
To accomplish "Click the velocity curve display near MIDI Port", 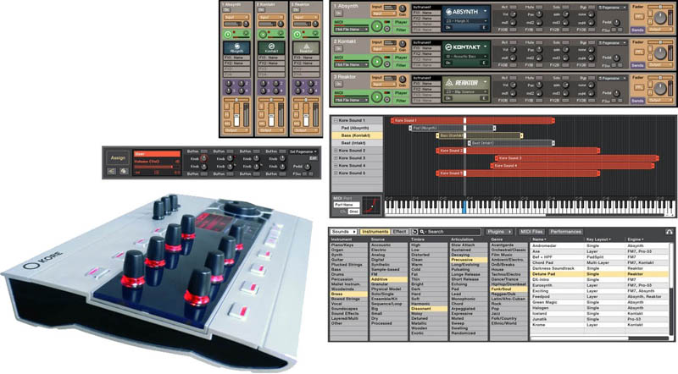I will [x=372, y=206].
